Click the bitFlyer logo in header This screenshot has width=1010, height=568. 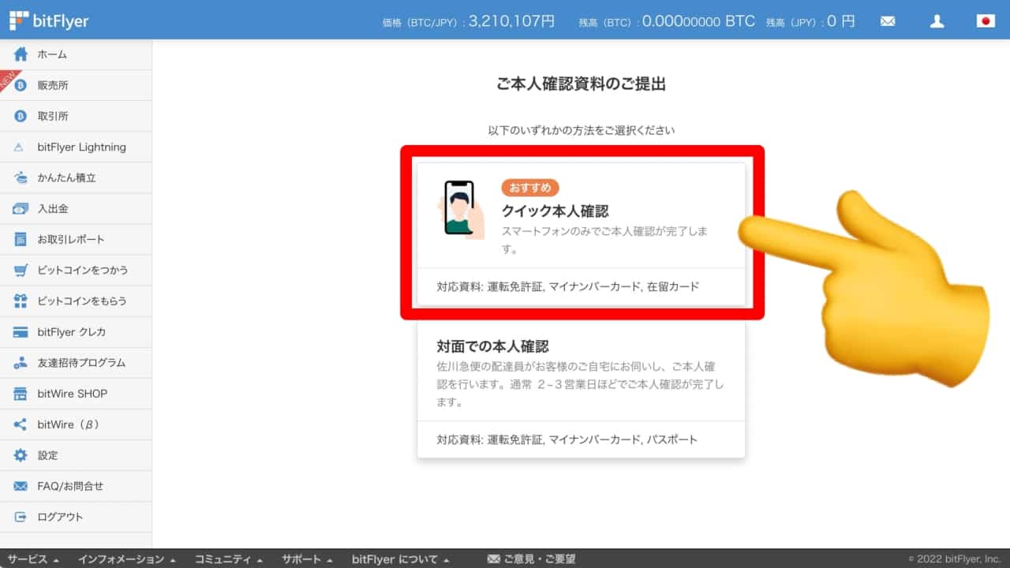(x=49, y=21)
